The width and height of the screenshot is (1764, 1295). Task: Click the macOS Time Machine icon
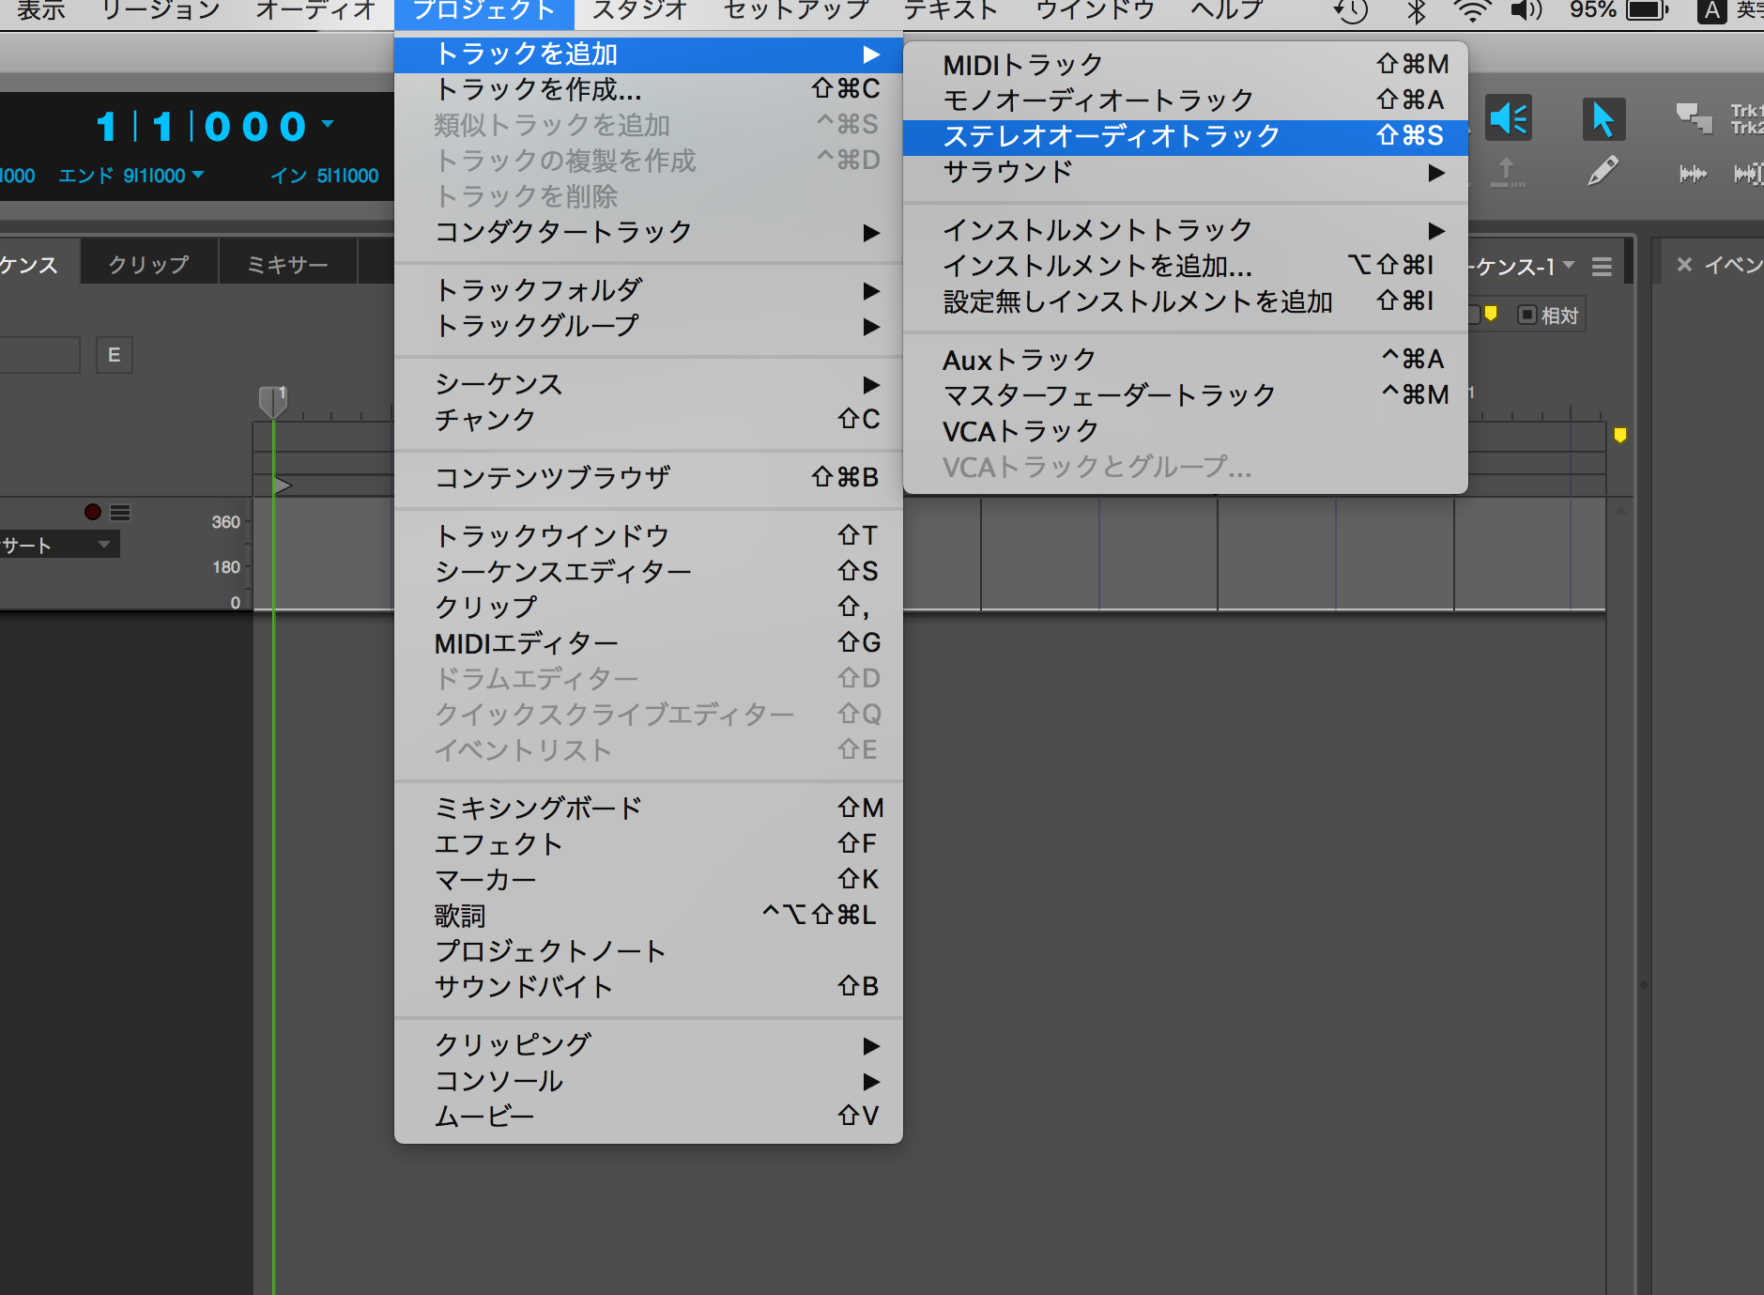(x=1350, y=11)
